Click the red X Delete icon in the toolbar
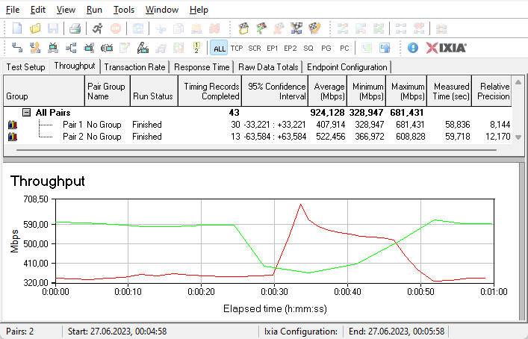 (214, 28)
